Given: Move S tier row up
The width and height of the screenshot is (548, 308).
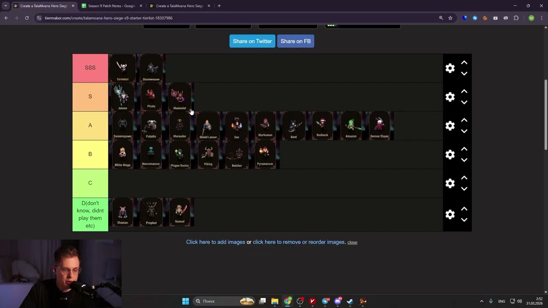Looking at the screenshot, I should (464, 92).
